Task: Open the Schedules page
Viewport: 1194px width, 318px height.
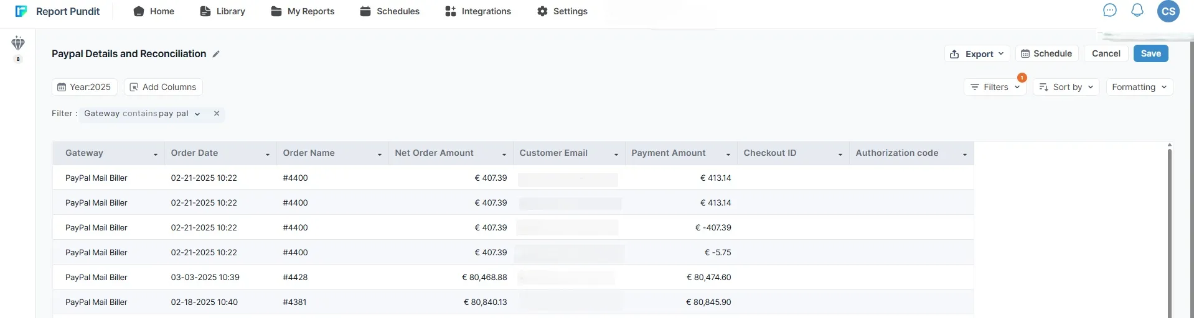Action: pyautogui.click(x=390, y=11)
